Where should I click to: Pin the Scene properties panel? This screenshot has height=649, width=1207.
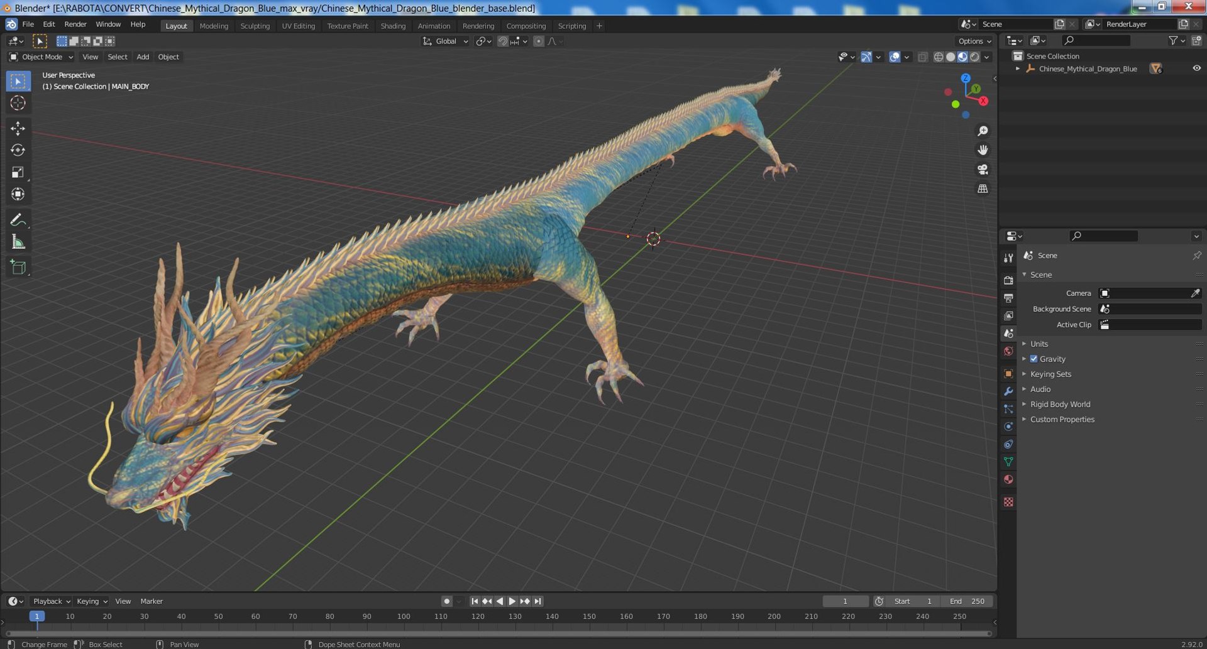click(x=1196, y=256)
